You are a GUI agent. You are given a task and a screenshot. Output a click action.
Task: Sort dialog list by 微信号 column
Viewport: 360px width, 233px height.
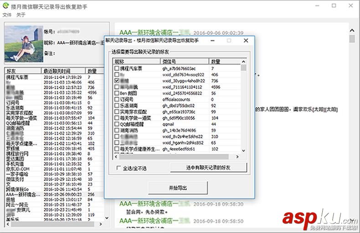[x=185, y=61]
